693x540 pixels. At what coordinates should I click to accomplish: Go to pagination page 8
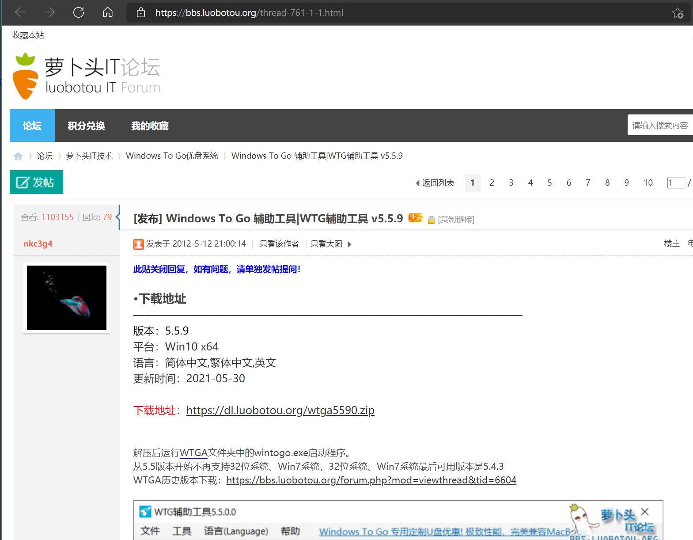pyautogui.click(x=607, y=183)
